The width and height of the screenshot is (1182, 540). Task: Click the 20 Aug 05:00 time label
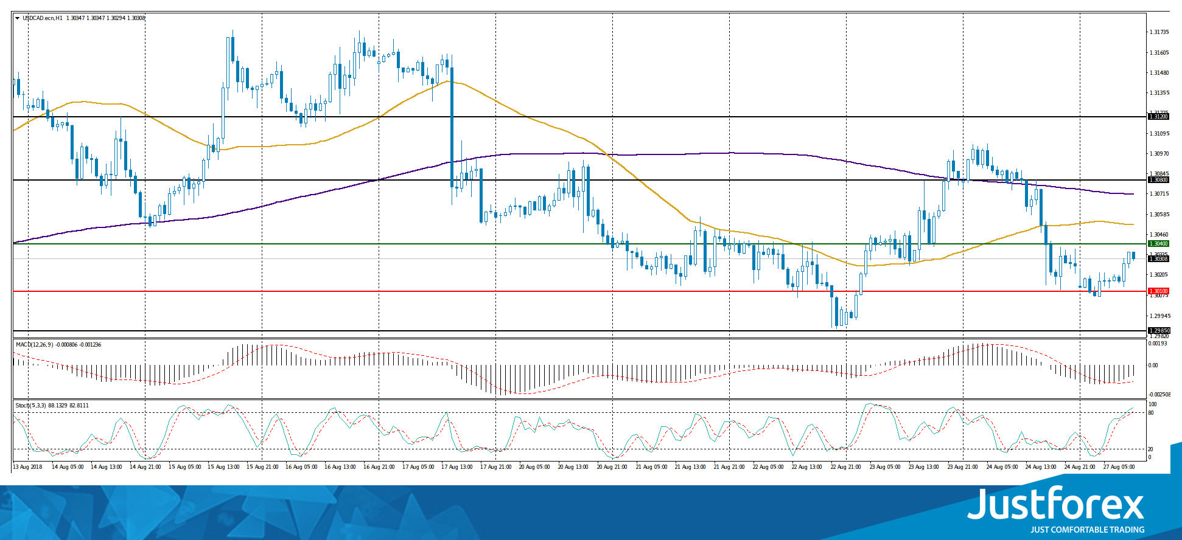pyautogui.click(x=535, y=467)
